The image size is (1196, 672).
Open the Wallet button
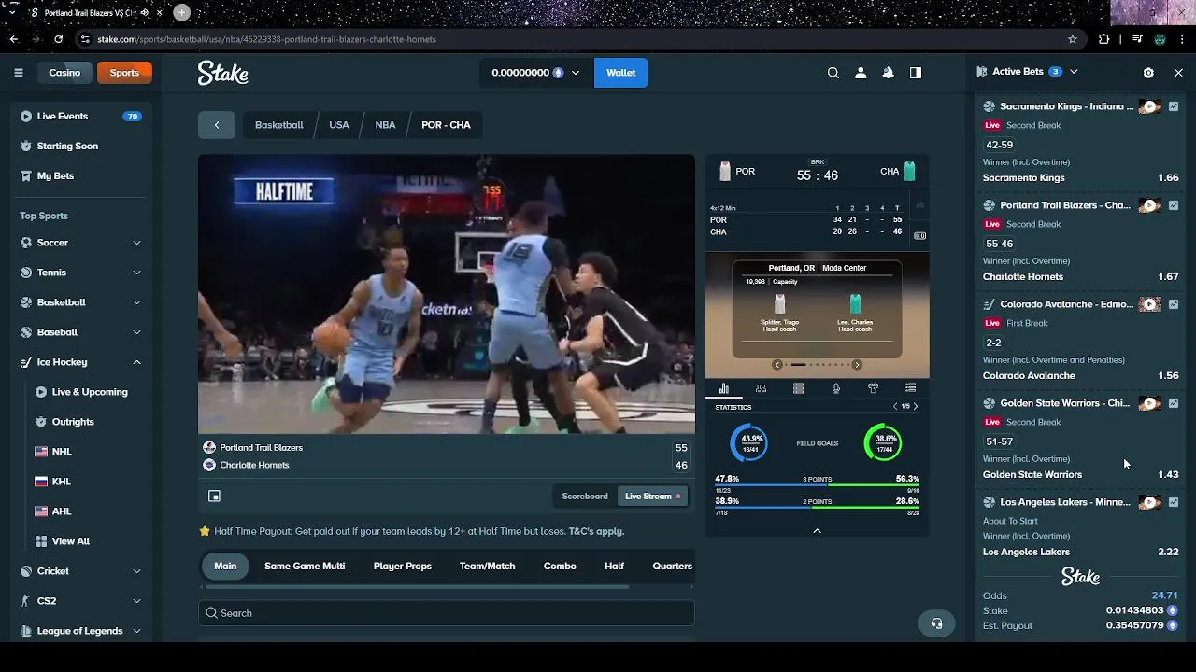click(621, 73)
